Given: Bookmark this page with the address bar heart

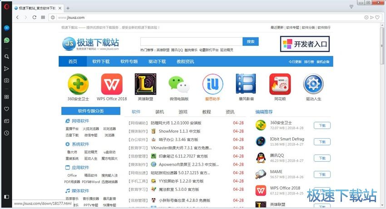Looking at the screenshot, I should pos(377,17).
